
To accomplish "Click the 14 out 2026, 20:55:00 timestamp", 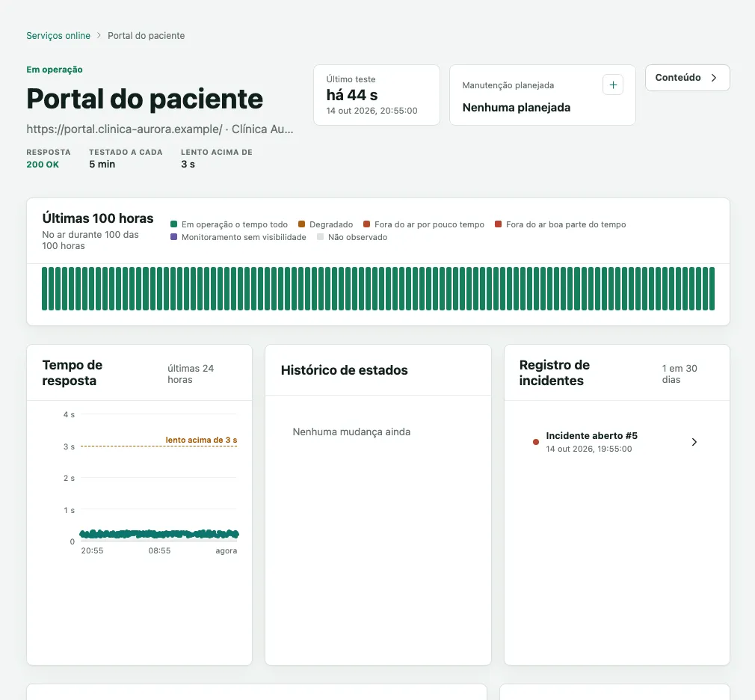I will tap(372, 111).
